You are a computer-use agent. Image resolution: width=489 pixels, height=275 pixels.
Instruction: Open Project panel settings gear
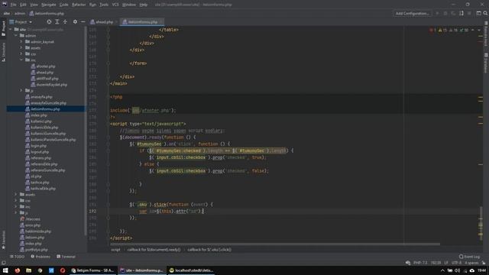click(x=75, y=22)
